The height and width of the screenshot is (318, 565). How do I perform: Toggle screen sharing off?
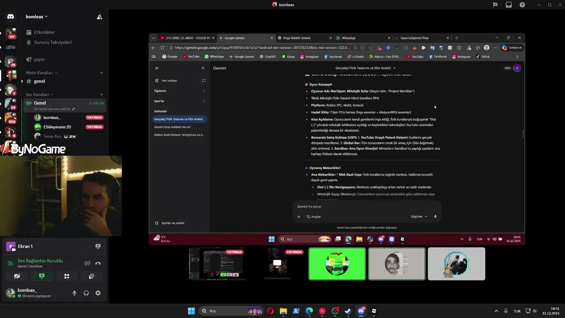41,276
